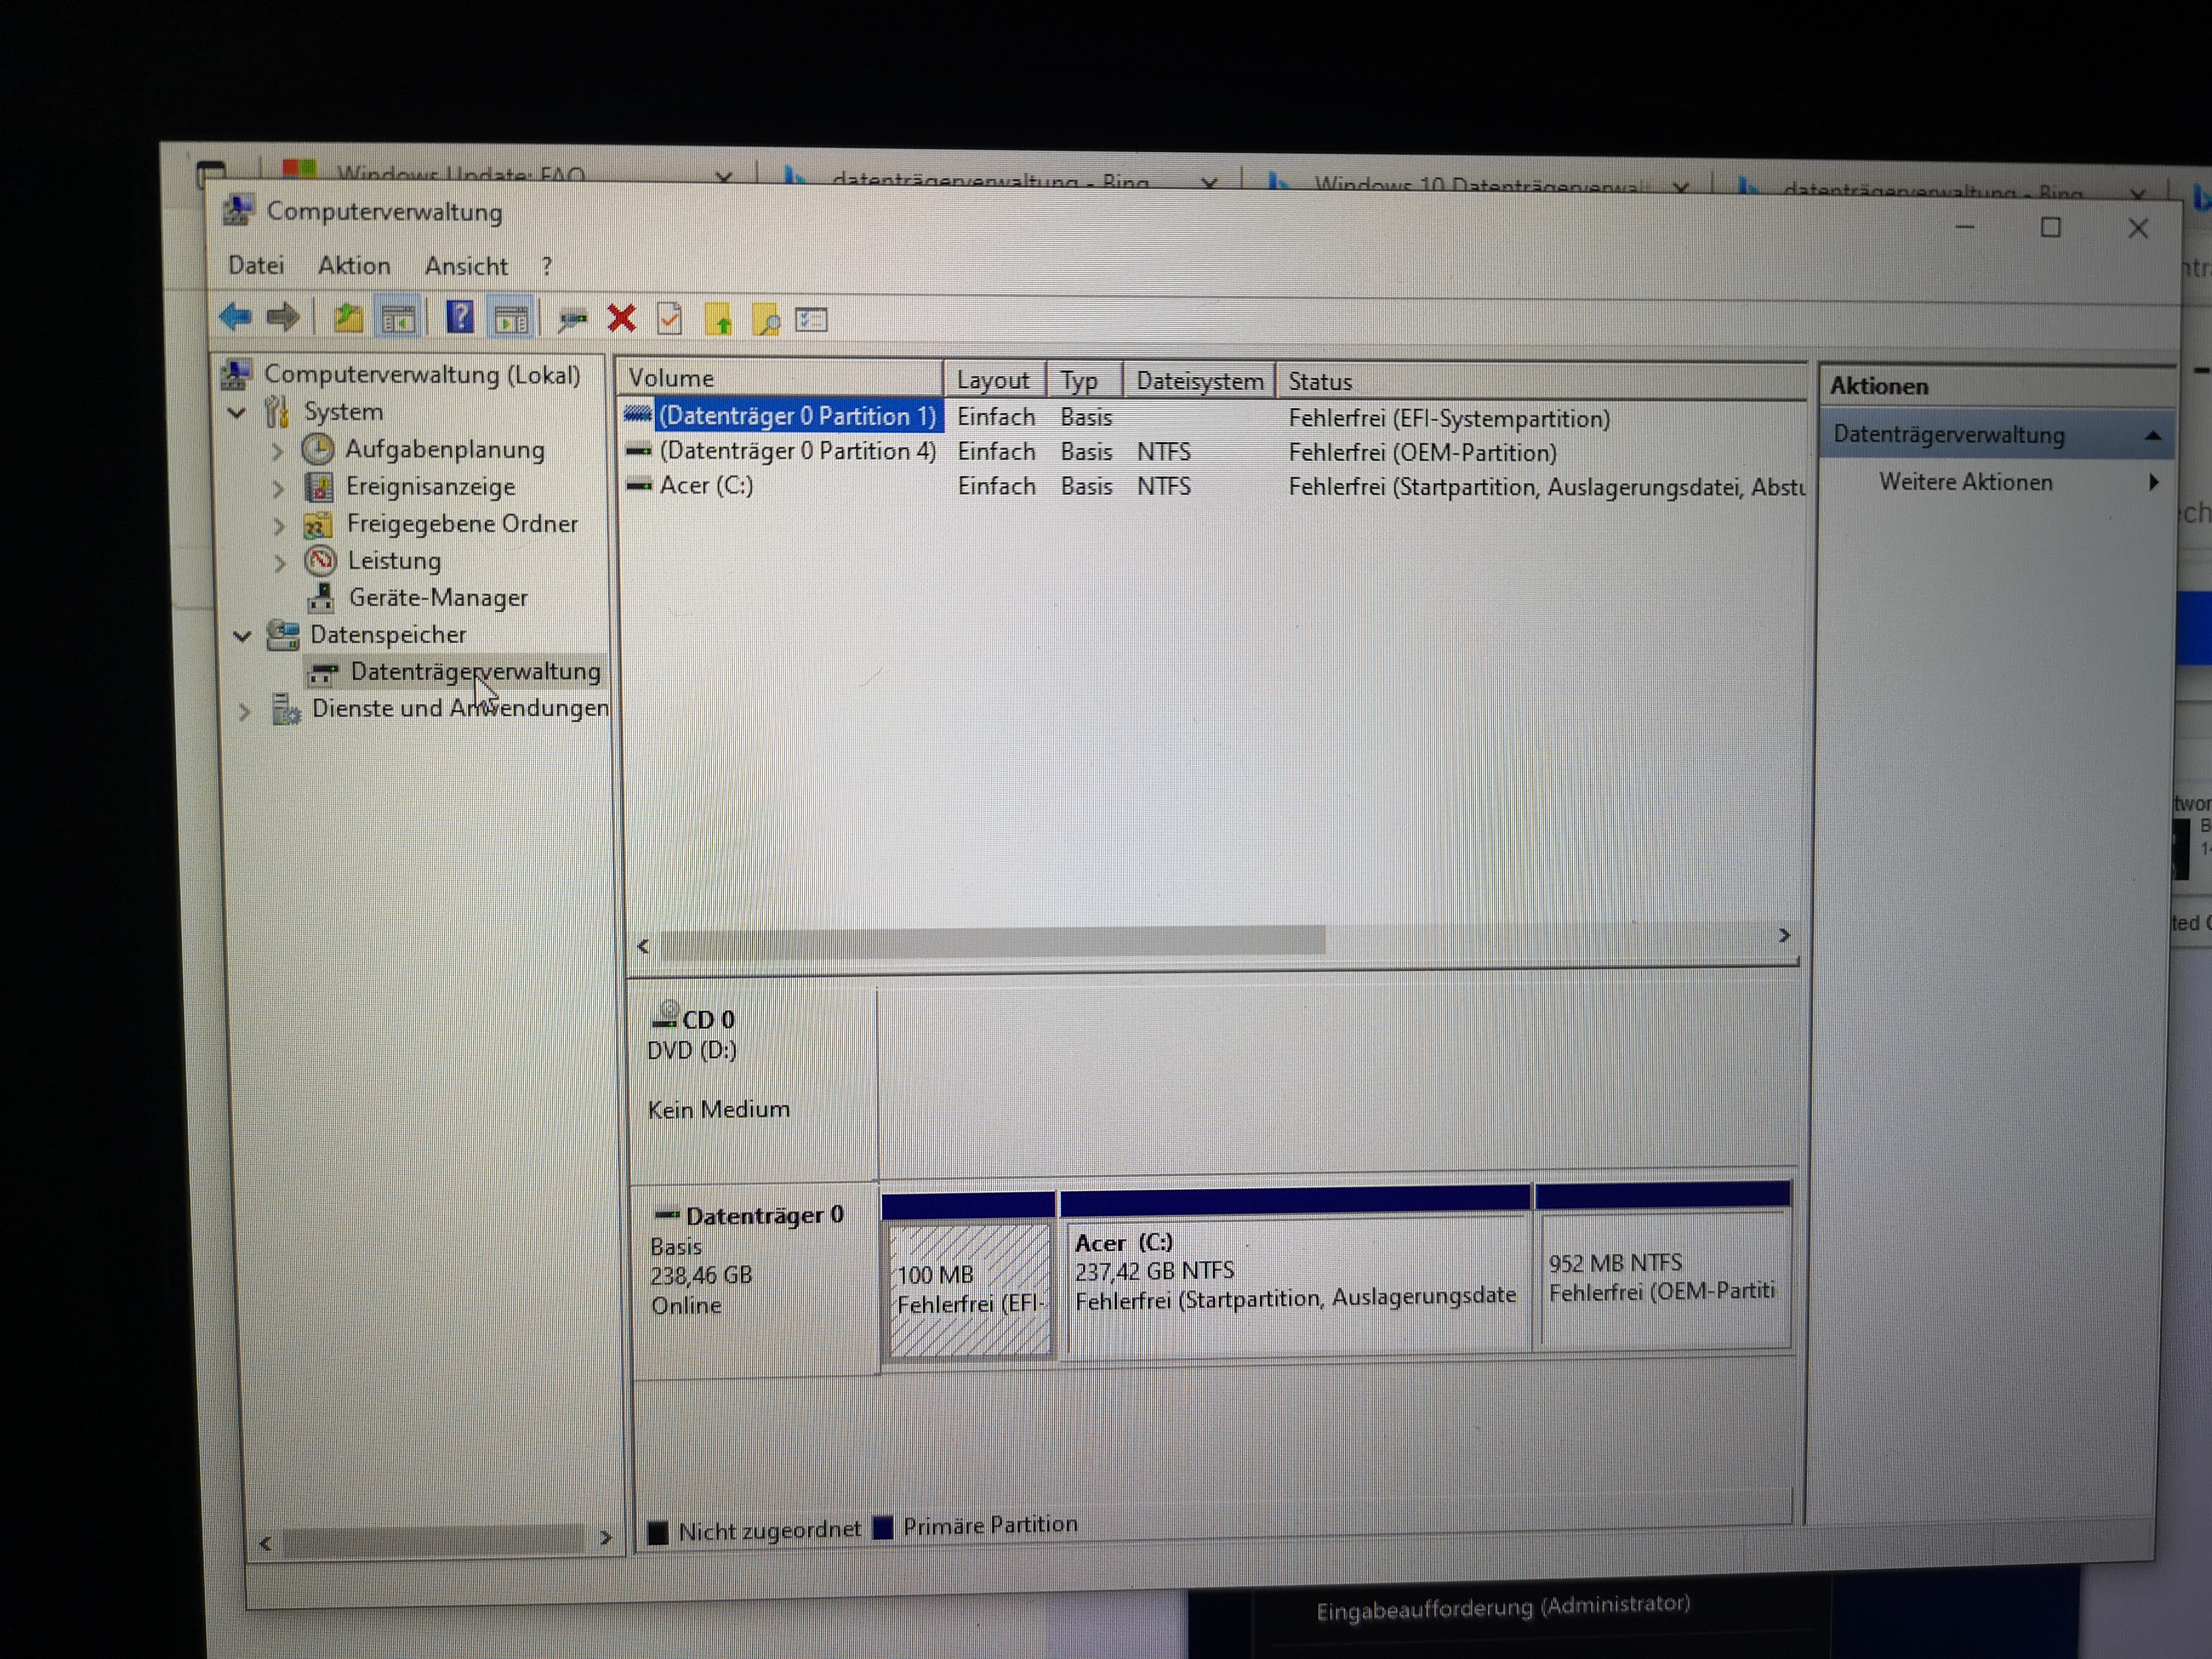
Task: Toggle the console tree pane toolbar button
Action: (x=398, y=319)
